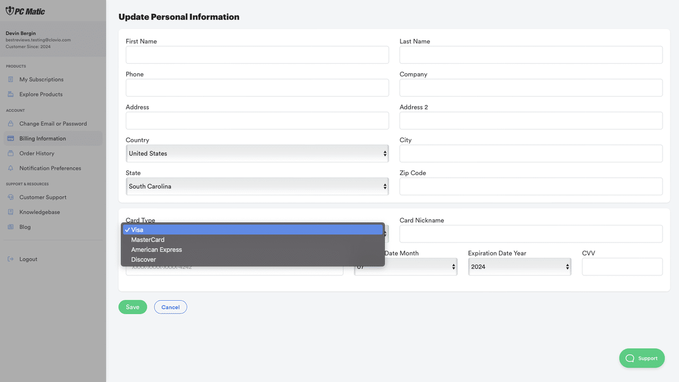Open Change Email or Password via its lock icon
Image resolution: width=679 pixels, height=382 pixels.
pyautogui.click(x=11, y=123)
